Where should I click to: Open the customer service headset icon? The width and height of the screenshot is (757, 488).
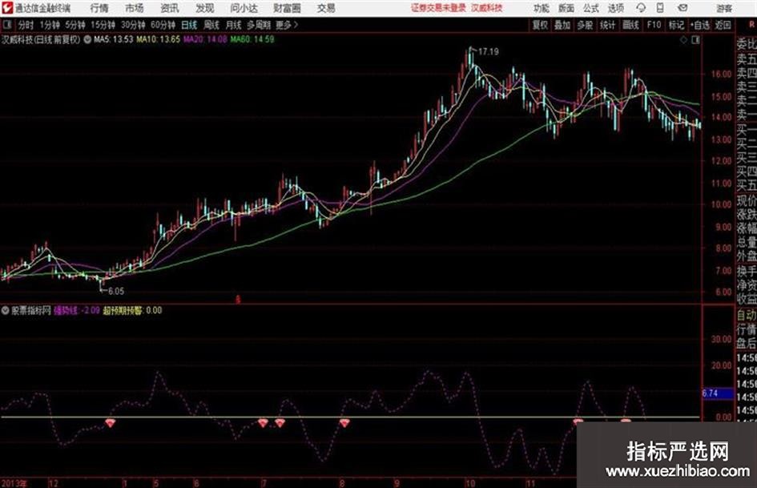coord(641,8)
